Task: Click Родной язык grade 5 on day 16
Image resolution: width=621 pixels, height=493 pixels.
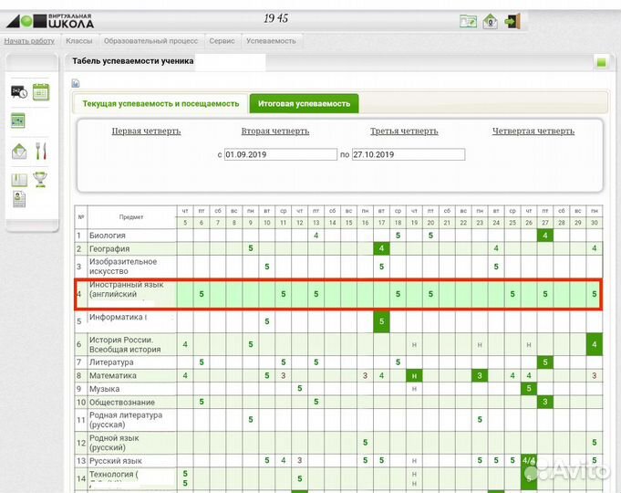Action: click(x=365, y=443)
